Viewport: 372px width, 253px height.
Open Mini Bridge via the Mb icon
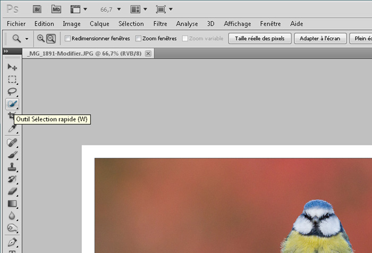pyautogui.click(x=56, y=10)
